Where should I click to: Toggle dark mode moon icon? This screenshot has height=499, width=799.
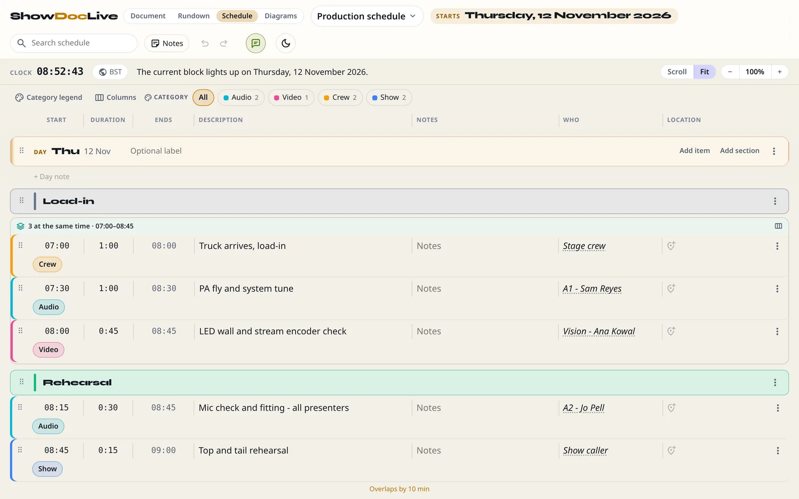(x=286, y=43)
